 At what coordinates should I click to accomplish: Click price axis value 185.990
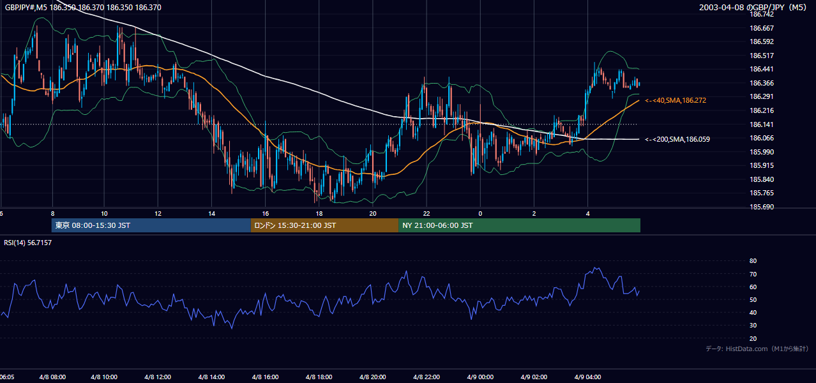(761, 152)
